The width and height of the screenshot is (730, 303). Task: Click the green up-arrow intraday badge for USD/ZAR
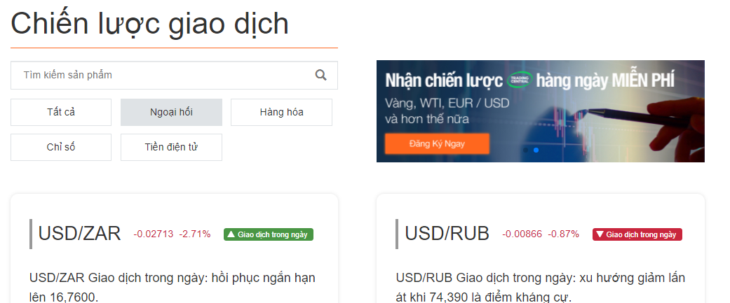click(269, 234)
